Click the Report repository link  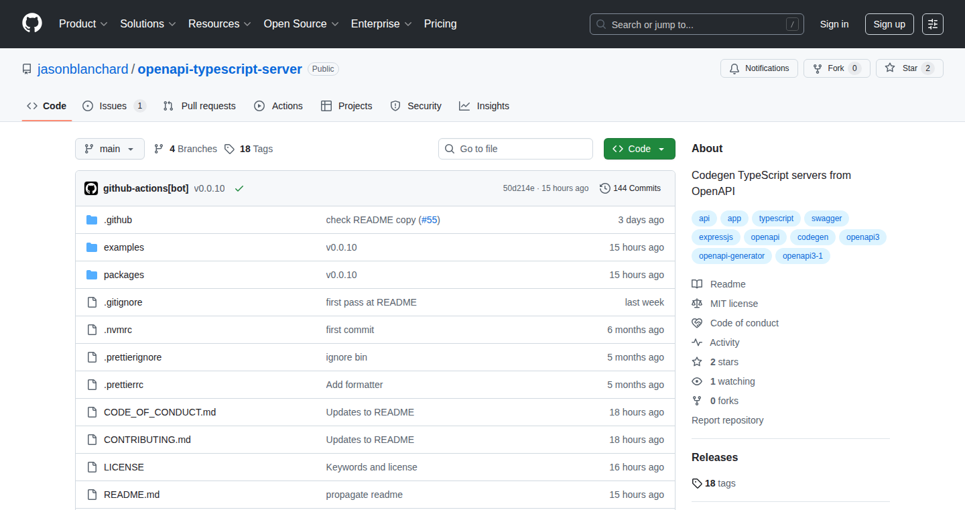[728, 420]
